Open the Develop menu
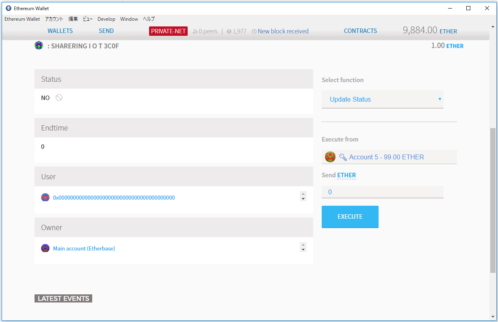 point(106,19)
